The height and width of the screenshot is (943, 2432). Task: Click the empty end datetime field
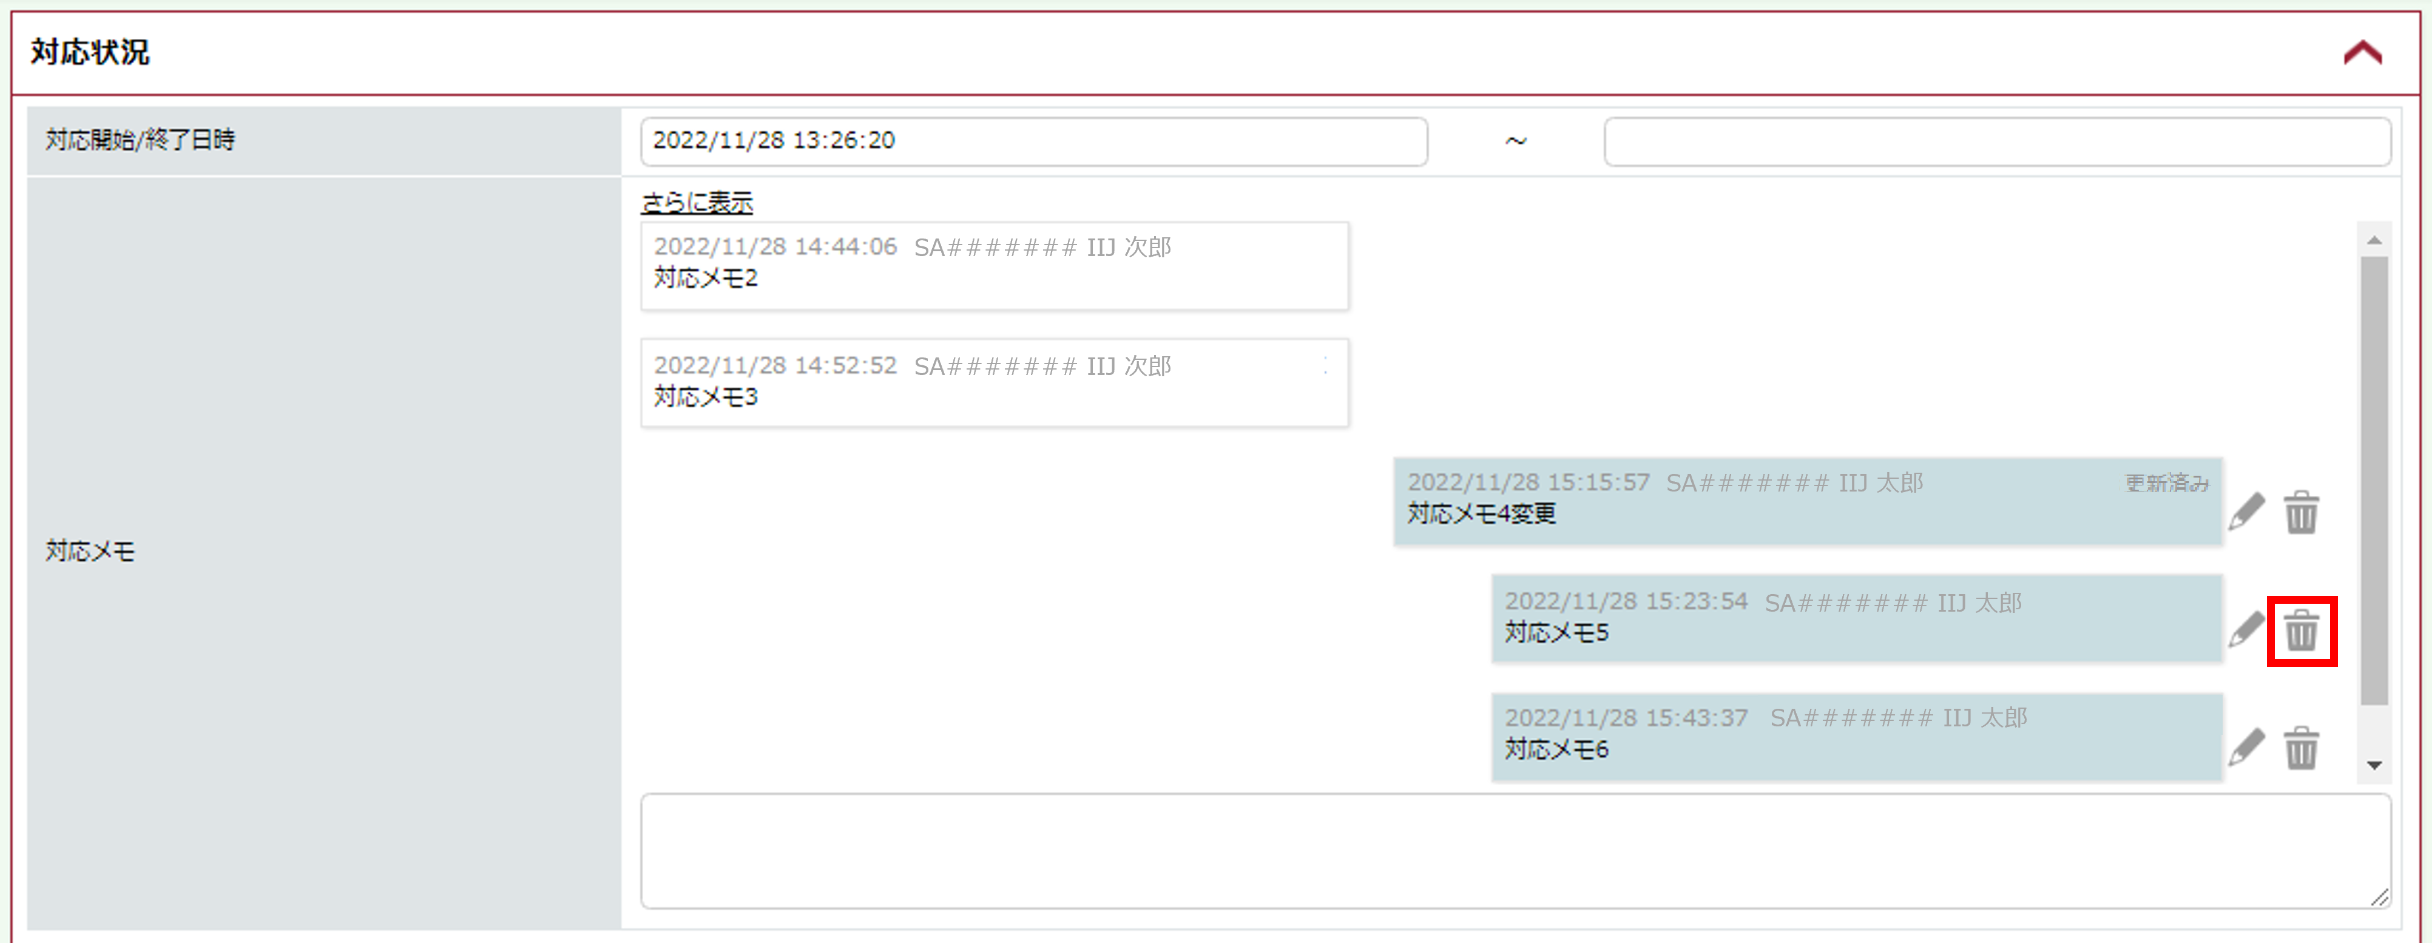1997,141
